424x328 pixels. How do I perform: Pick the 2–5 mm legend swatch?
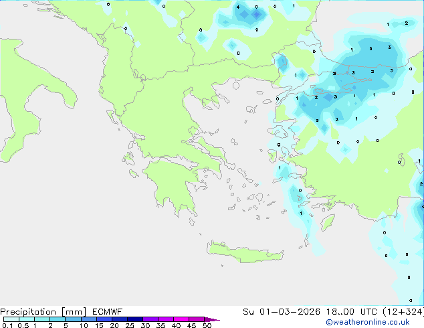tap(58, 319)
